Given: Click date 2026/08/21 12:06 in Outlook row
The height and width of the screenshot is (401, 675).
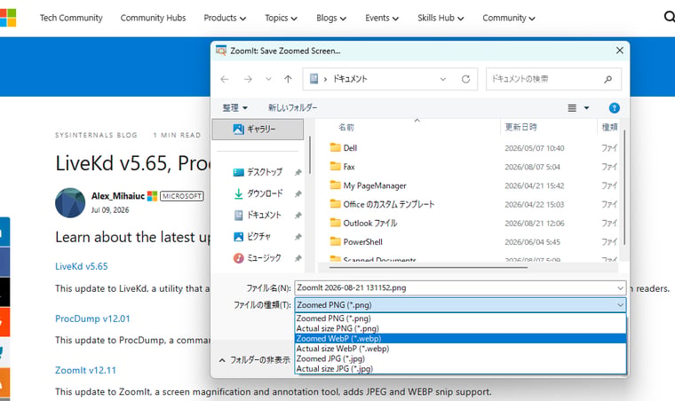Looking at the screenshot, I should pos(535,224).
